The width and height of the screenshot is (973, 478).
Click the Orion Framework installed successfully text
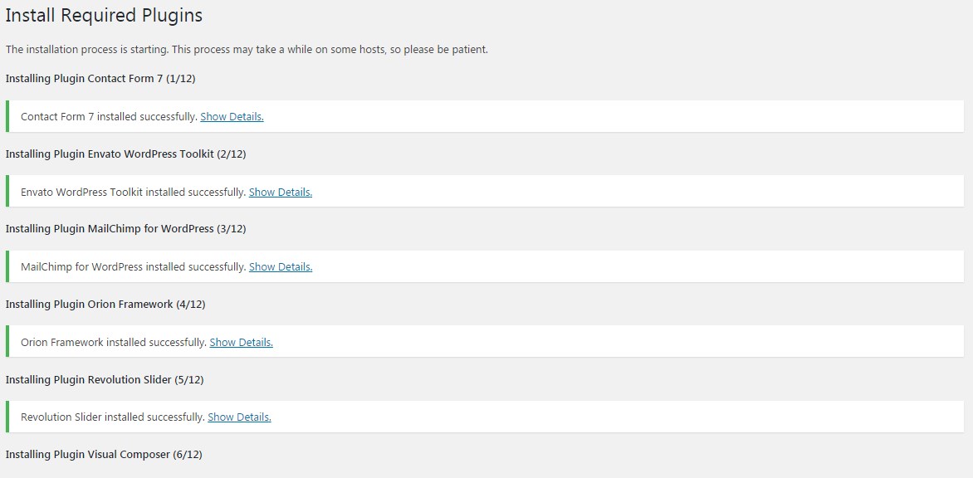[x=114, y=342]
